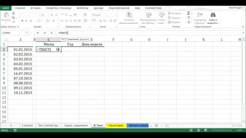Toggle bold Ж formatting
Viewport: 246px width, 138px height.
(22, 21)
